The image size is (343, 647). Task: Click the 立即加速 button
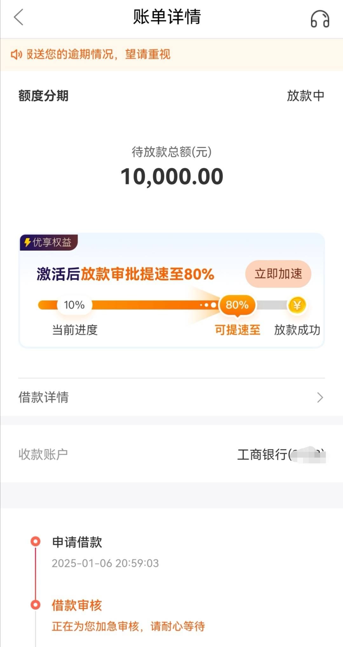tap(278, 274)
